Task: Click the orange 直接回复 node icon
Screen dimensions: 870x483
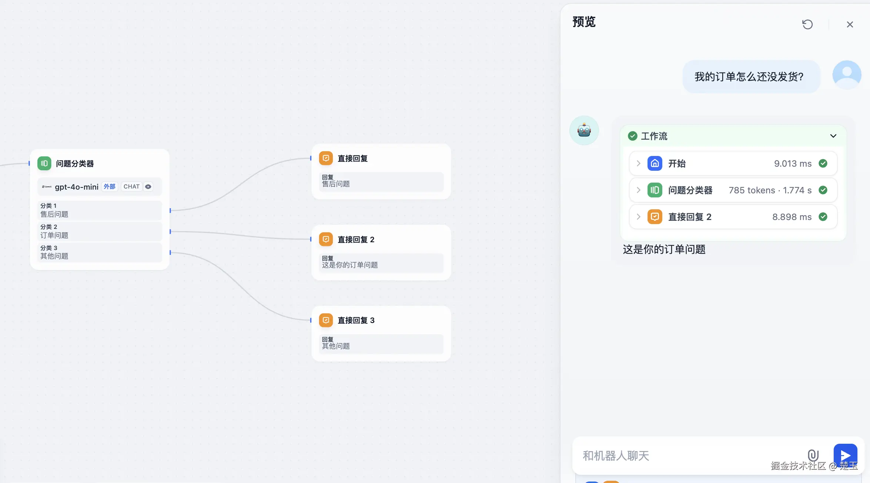Action: tap(326, 159)
